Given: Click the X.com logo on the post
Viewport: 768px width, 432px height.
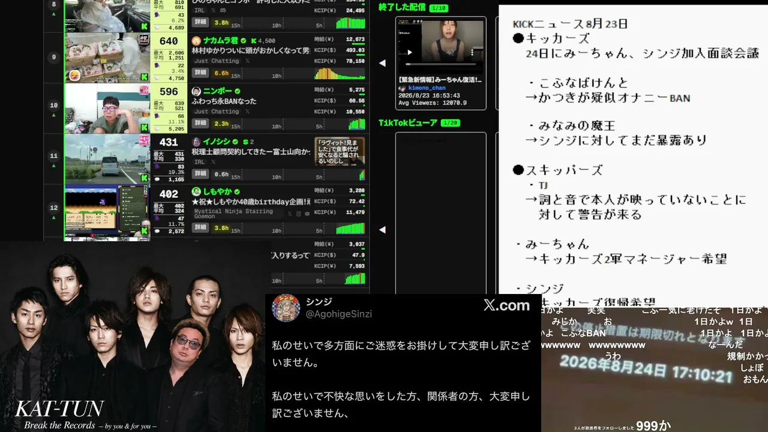Looking at the screenshot, I should 506,305.
